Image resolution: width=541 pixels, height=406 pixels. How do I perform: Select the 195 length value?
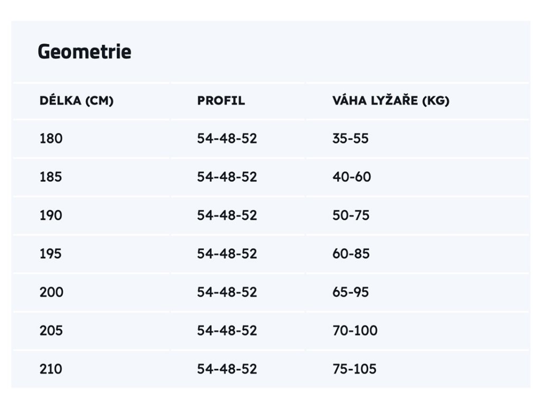[51, 254]
